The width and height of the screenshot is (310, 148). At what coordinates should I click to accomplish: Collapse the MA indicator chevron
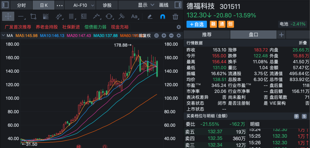(3, 36)
